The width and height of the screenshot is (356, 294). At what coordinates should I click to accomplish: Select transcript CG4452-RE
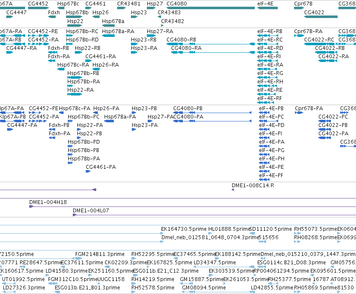pyautogui.click(x=43, y=31)
